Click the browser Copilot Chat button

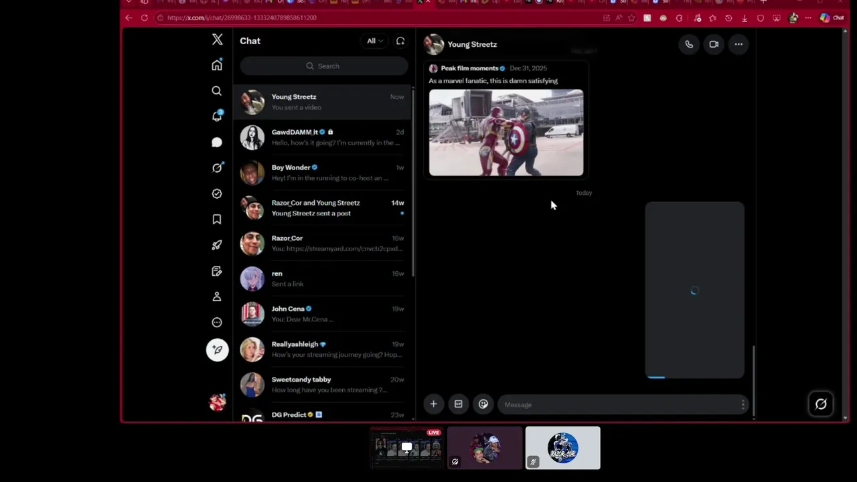[832, 18]
